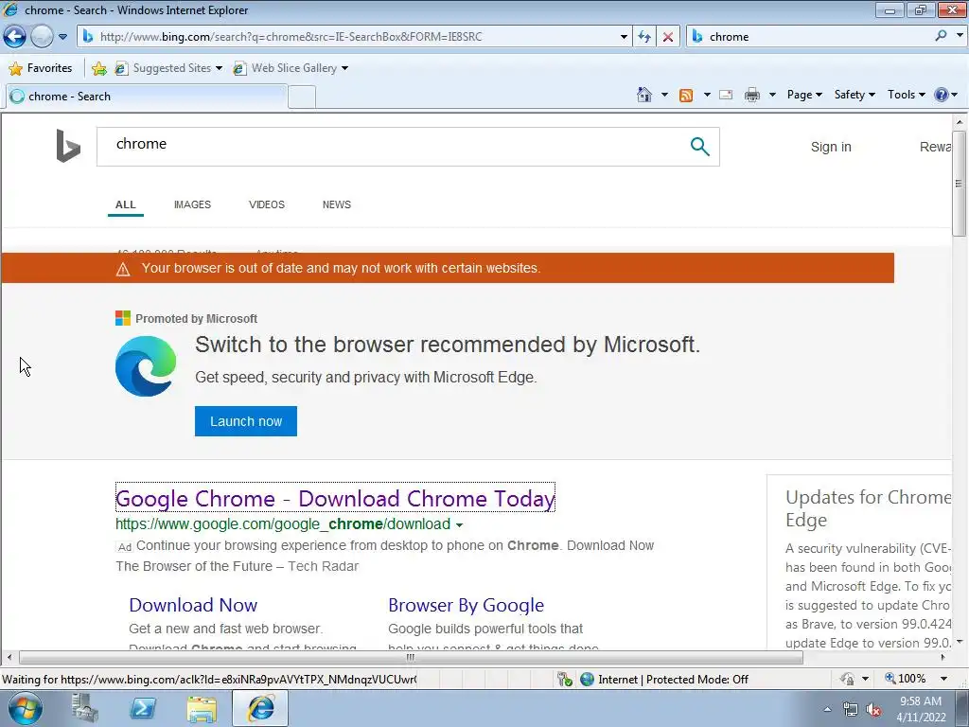Click the horizontal scrollbar thumb
The image size is (969, 727).
pyautogui.click(x=411, y=657)
